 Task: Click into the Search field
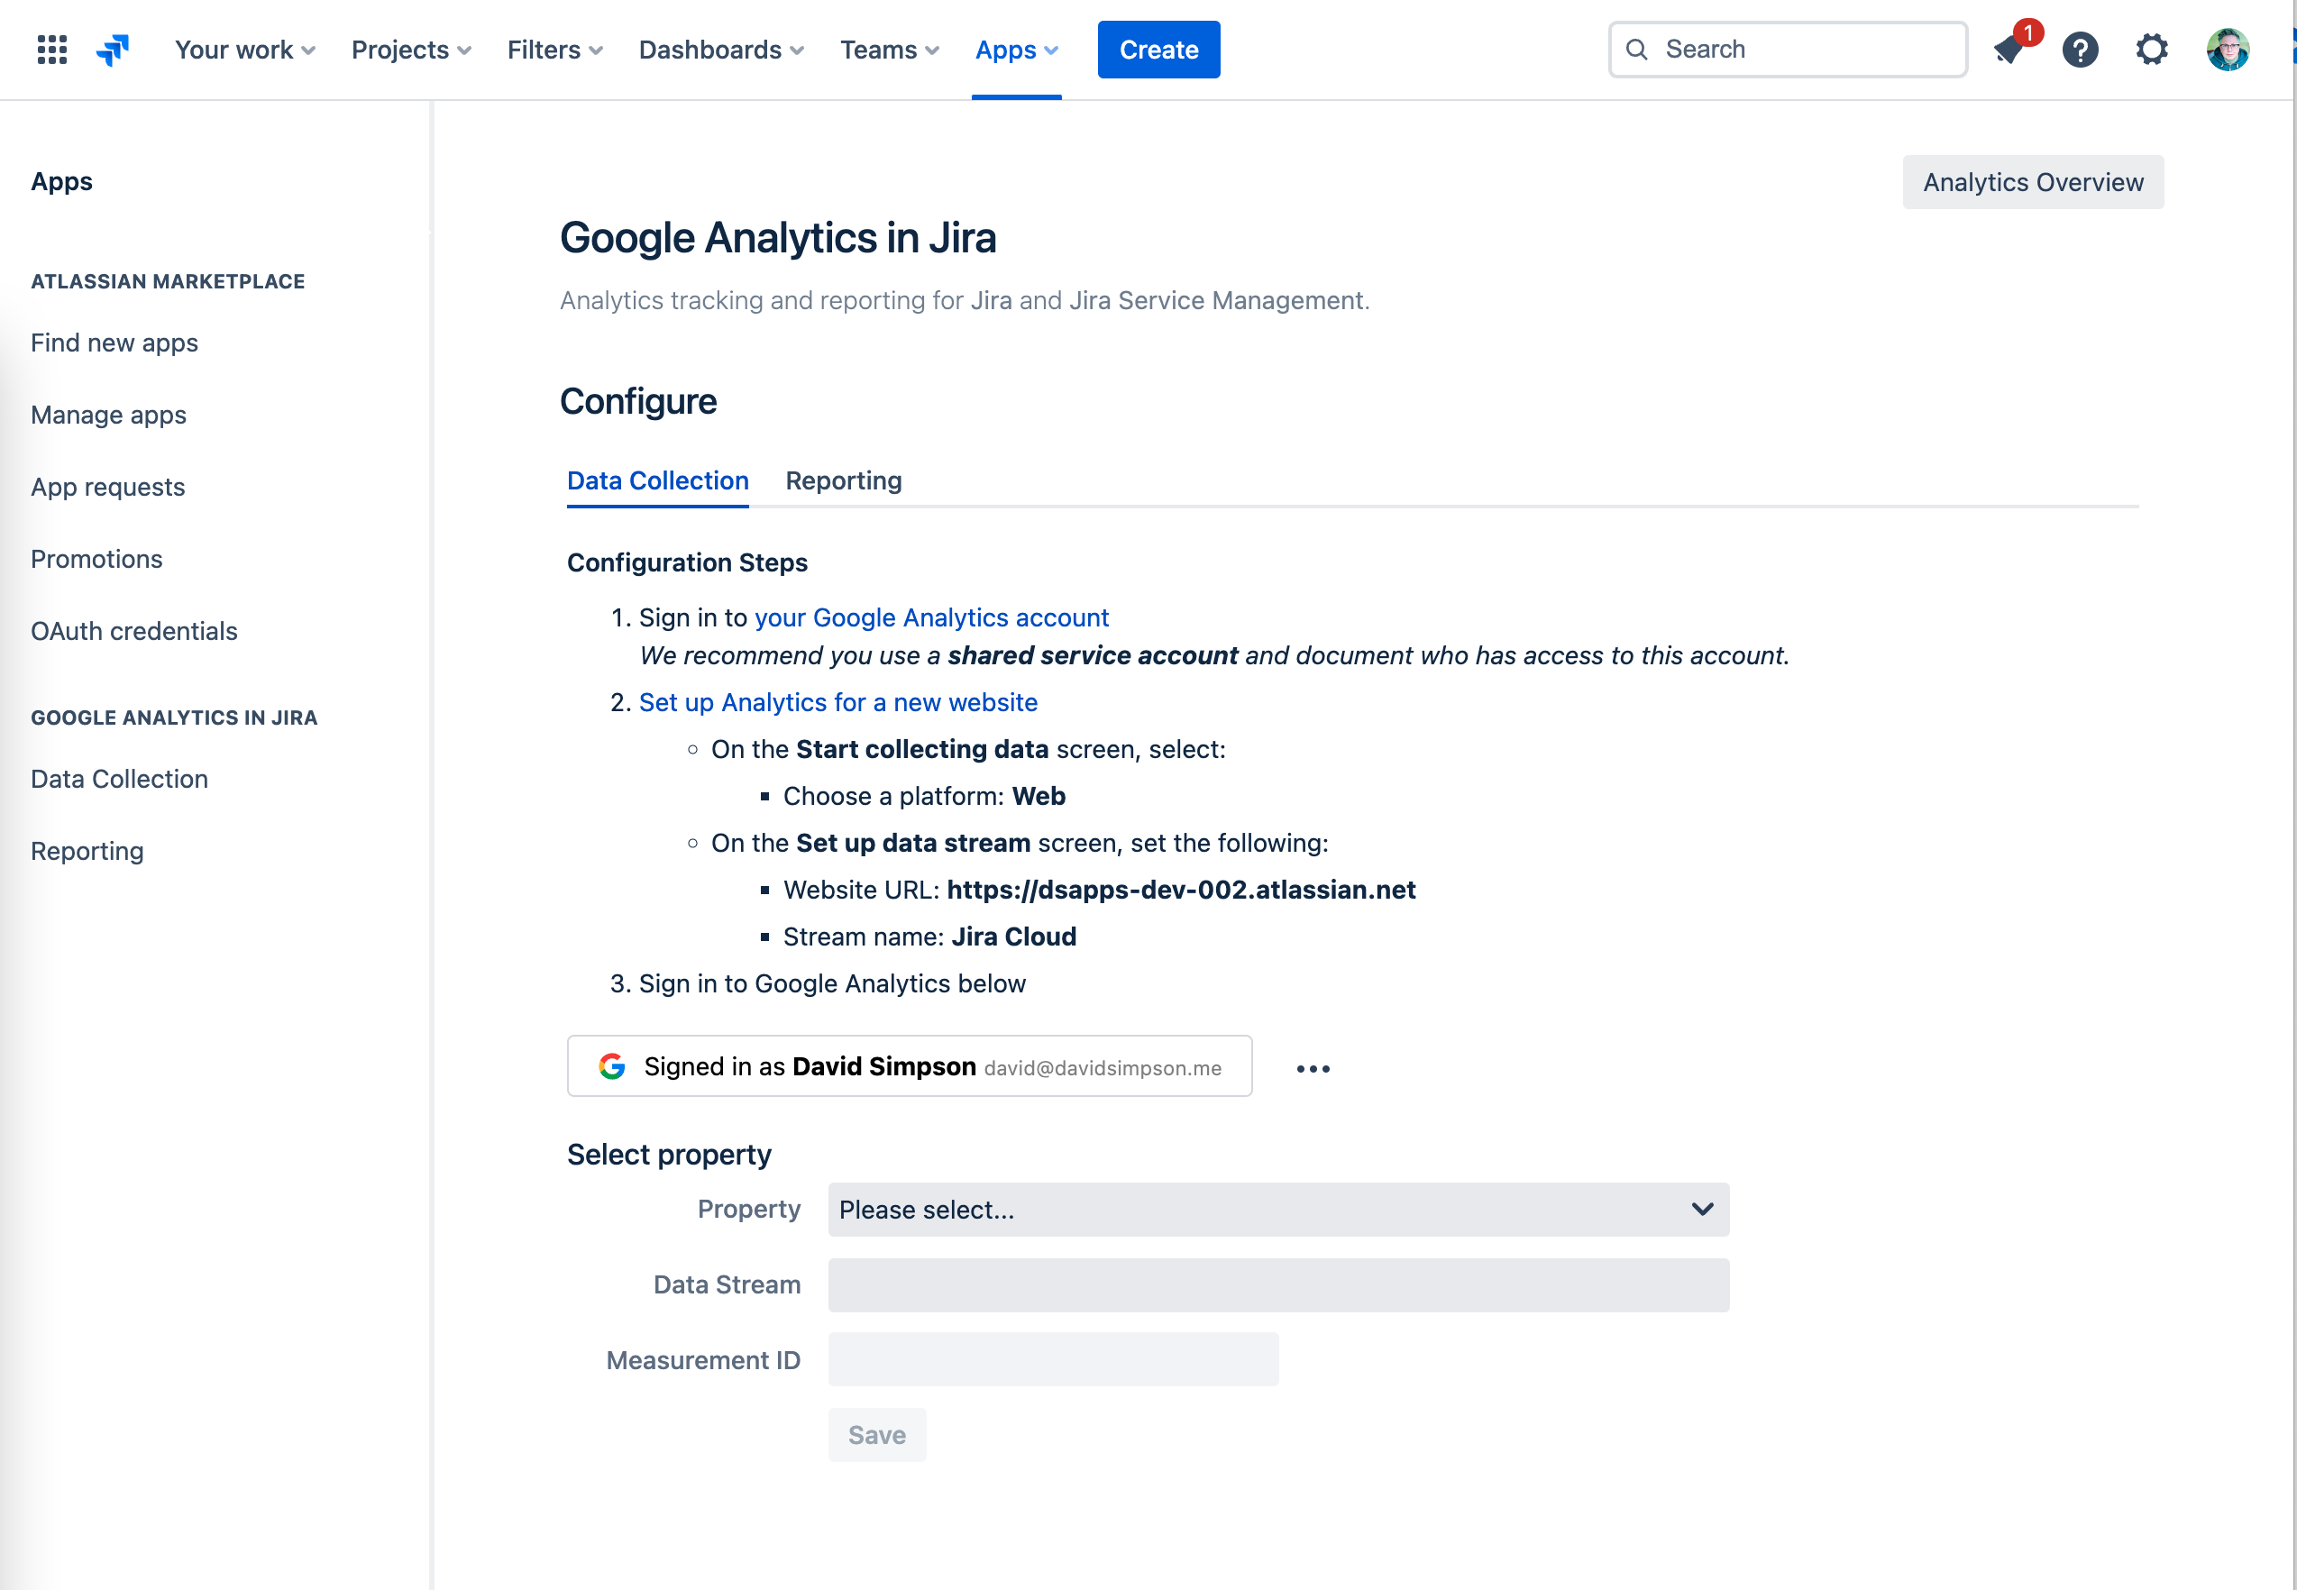click(1803, 50)
